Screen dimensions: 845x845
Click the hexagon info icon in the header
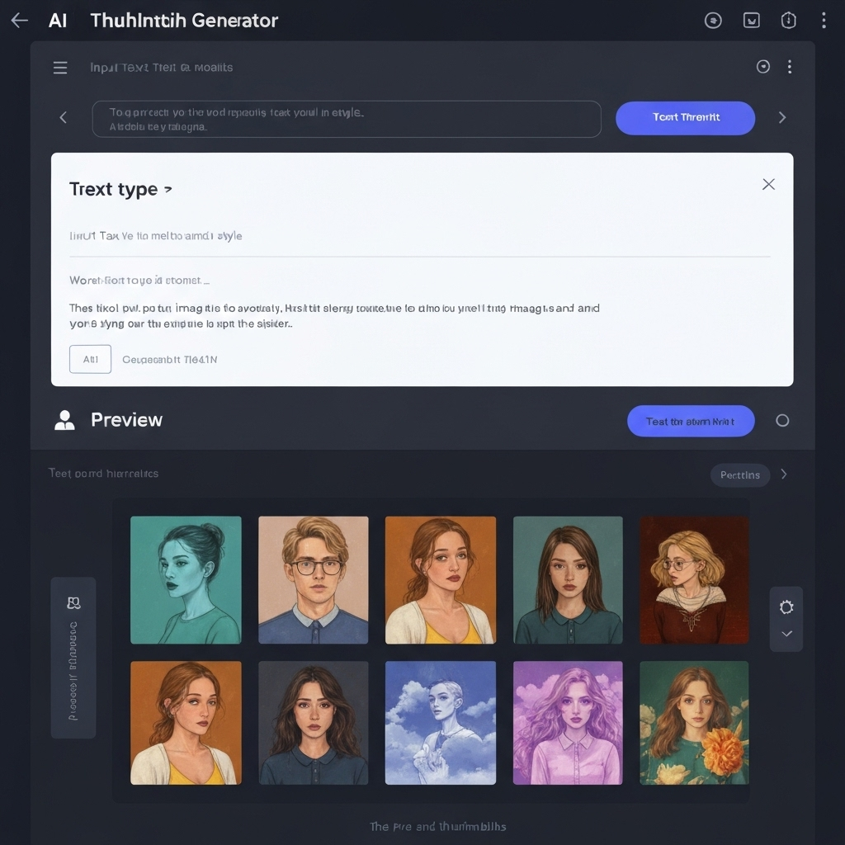pos(788,21)
